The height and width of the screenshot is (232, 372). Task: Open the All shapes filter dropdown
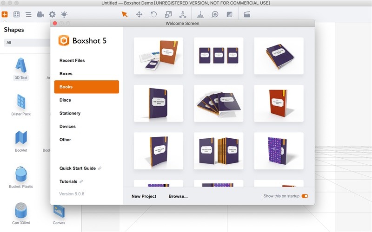(27, 43)
